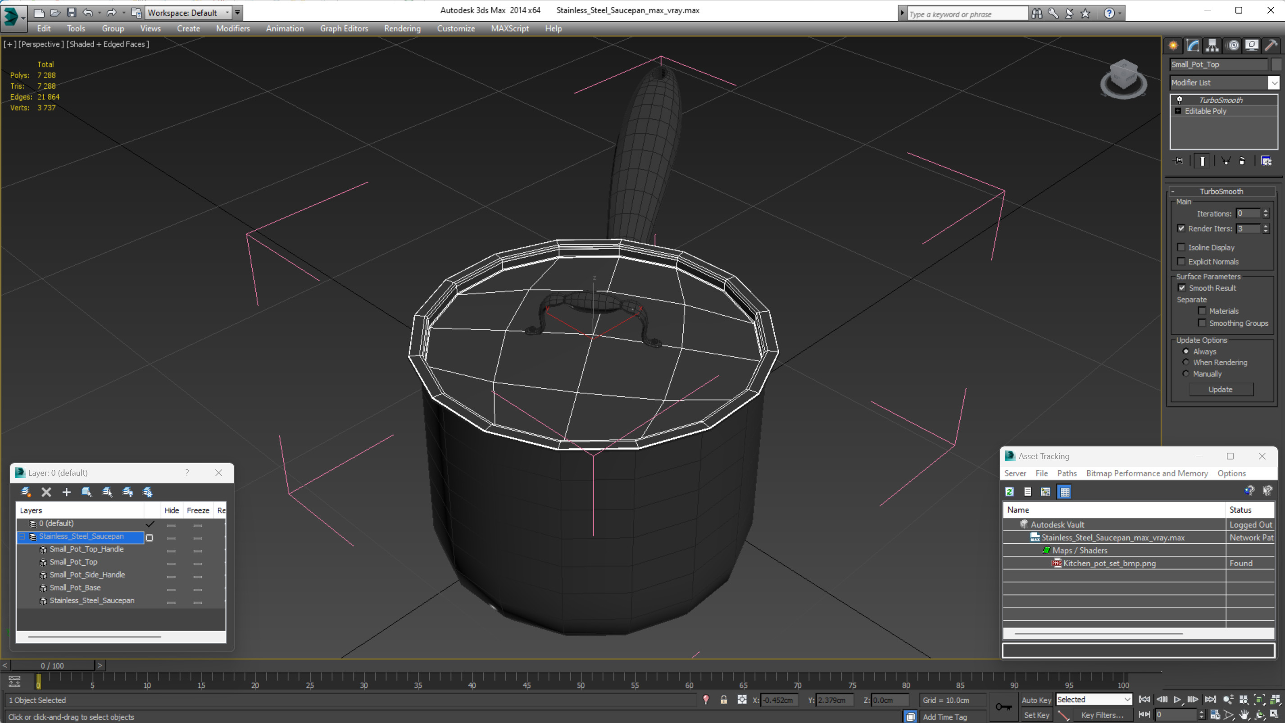
Task: Click the Auto Key button
Action: [1036, 700]
